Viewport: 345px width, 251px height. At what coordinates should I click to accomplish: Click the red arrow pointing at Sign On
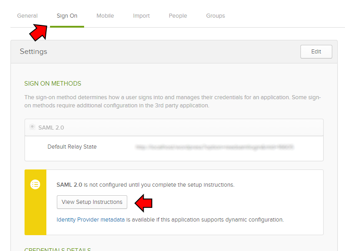[x=39, y=33]
